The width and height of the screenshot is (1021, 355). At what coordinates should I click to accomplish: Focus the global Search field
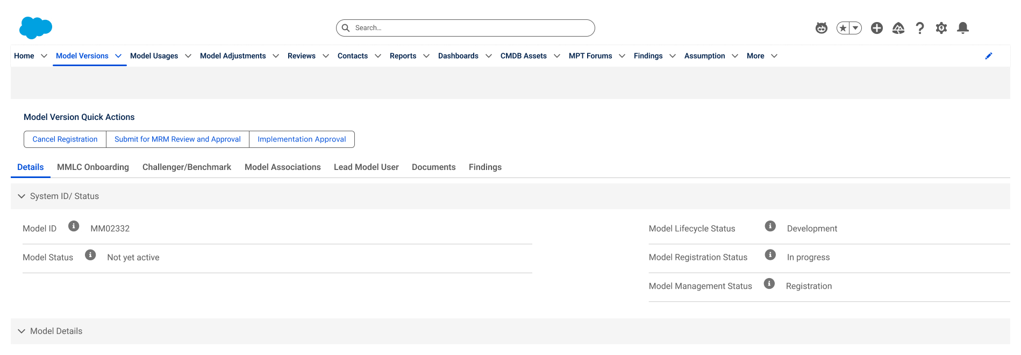pos(466,28)
